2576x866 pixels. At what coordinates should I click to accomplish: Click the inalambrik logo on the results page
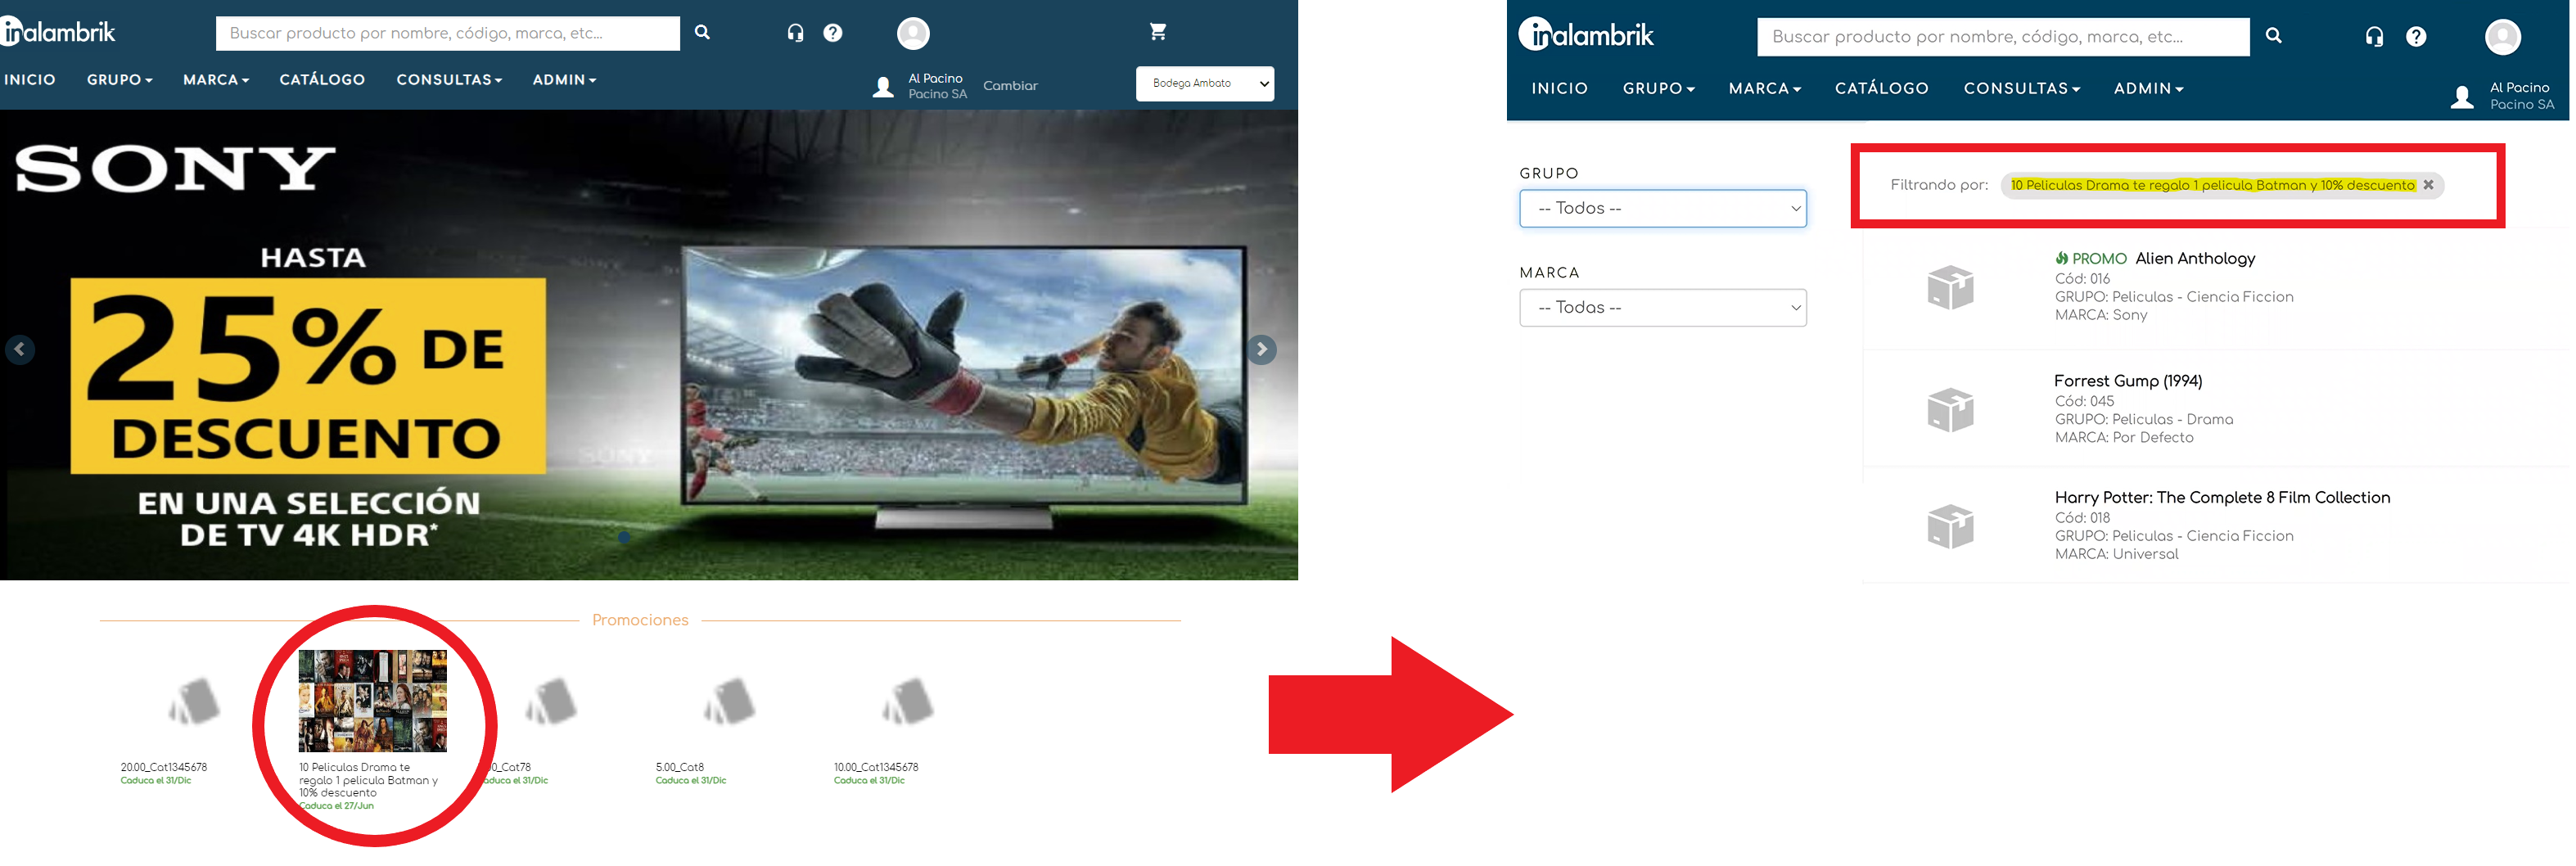click(x=1586, y=35)
